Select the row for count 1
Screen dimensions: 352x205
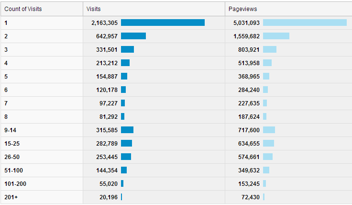(x=6, y=23)
